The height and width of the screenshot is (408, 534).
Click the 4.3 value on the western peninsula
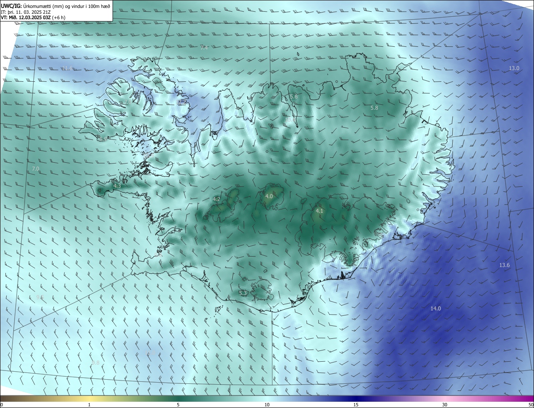pos(117,186)
